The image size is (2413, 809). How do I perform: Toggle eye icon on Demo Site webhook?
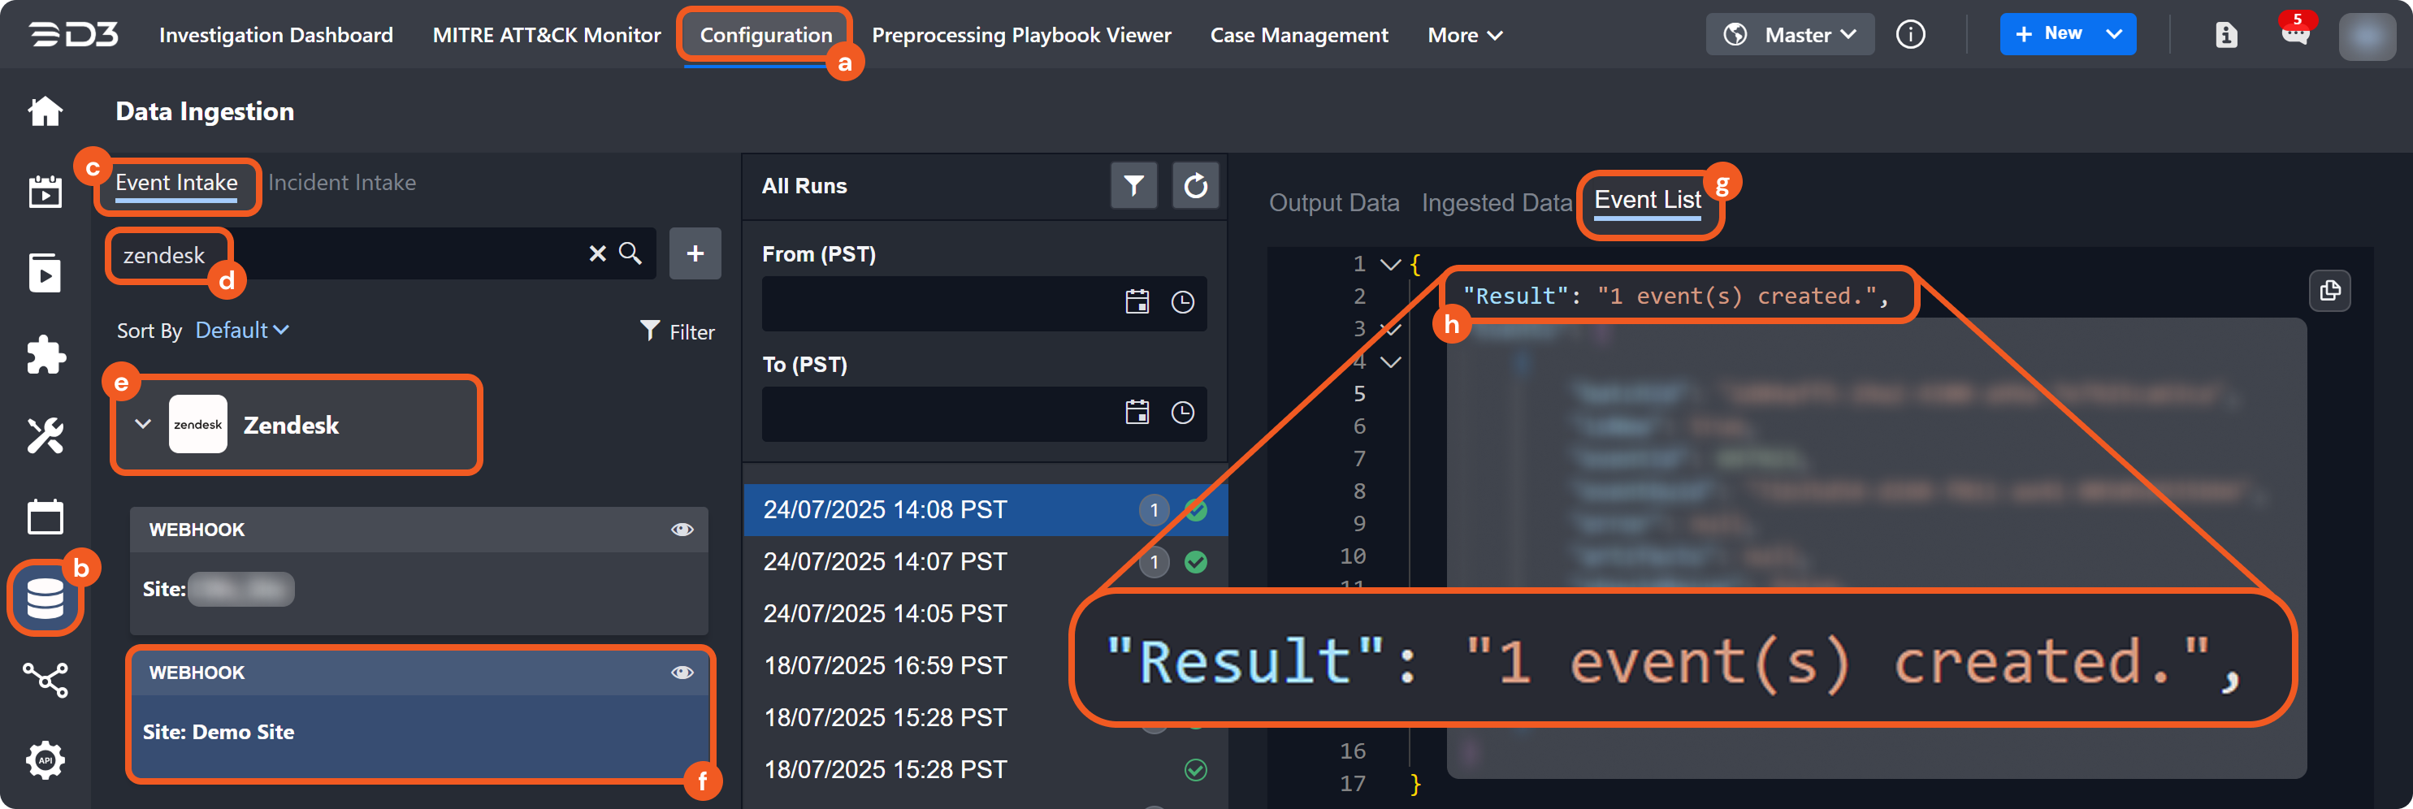click(682, 673)
